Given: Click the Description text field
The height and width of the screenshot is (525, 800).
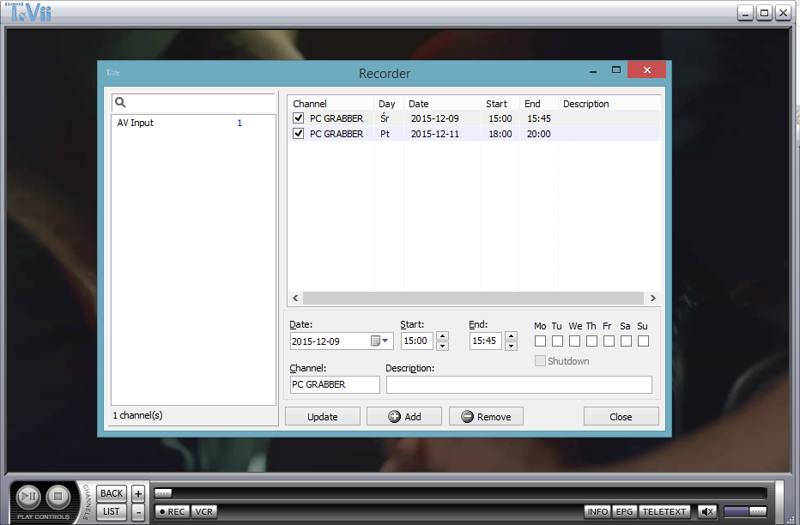Looking at the screenshot, I should point(518,384).
